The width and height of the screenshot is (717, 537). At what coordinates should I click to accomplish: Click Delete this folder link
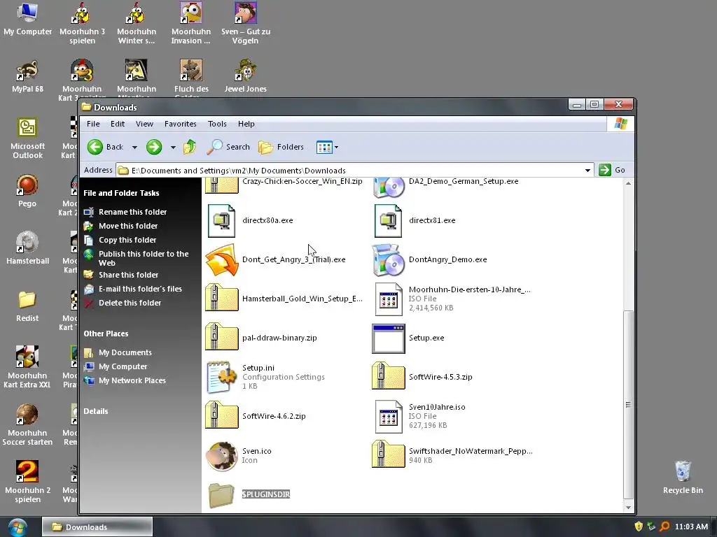tap(130, 303)
